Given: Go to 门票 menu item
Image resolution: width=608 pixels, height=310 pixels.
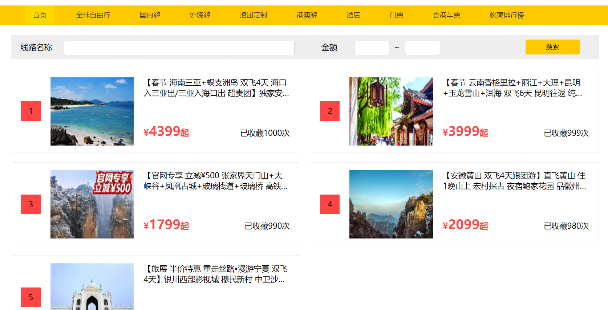Looking at the screenshot, I should click(396, 15).
